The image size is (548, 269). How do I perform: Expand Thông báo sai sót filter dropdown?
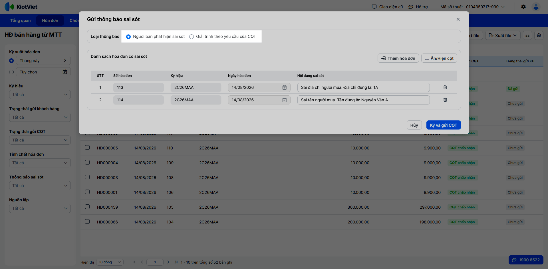click(40, 186)
